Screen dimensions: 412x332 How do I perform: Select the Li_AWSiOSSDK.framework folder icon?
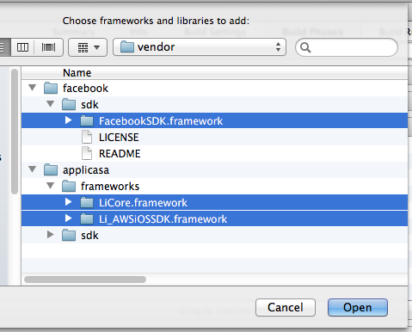87,219
